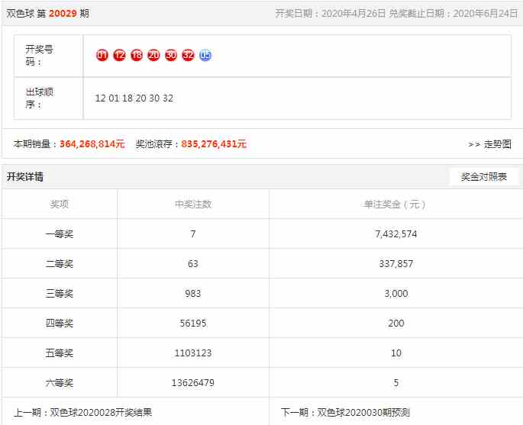Select third prize winner count 983

193,293
